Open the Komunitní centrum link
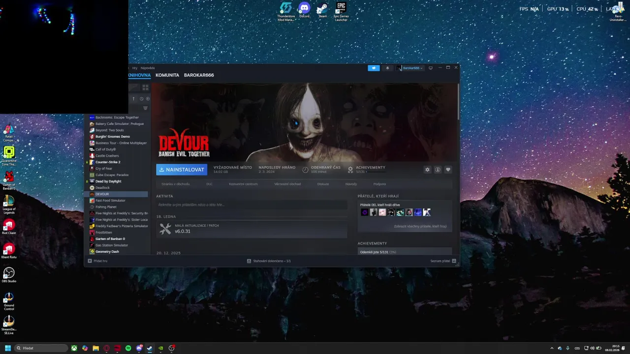The width and height of the screenshot is (630, 354). click(243, 184)
